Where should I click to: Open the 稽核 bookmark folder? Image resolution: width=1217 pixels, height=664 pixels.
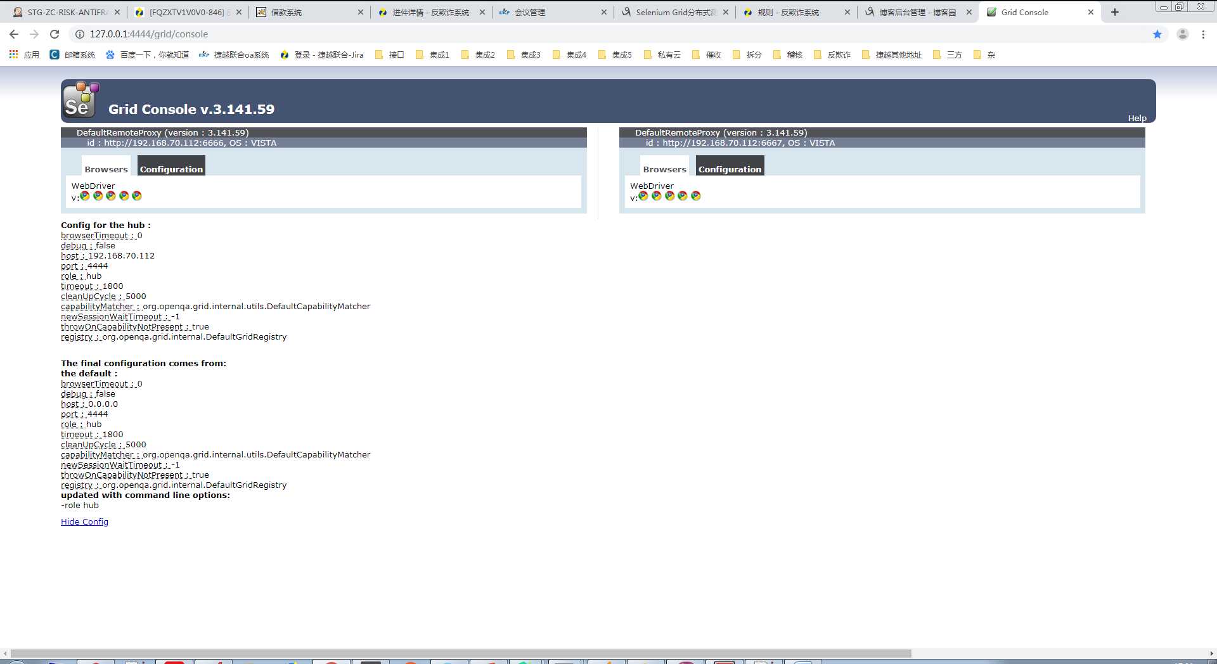click(788, 55)
